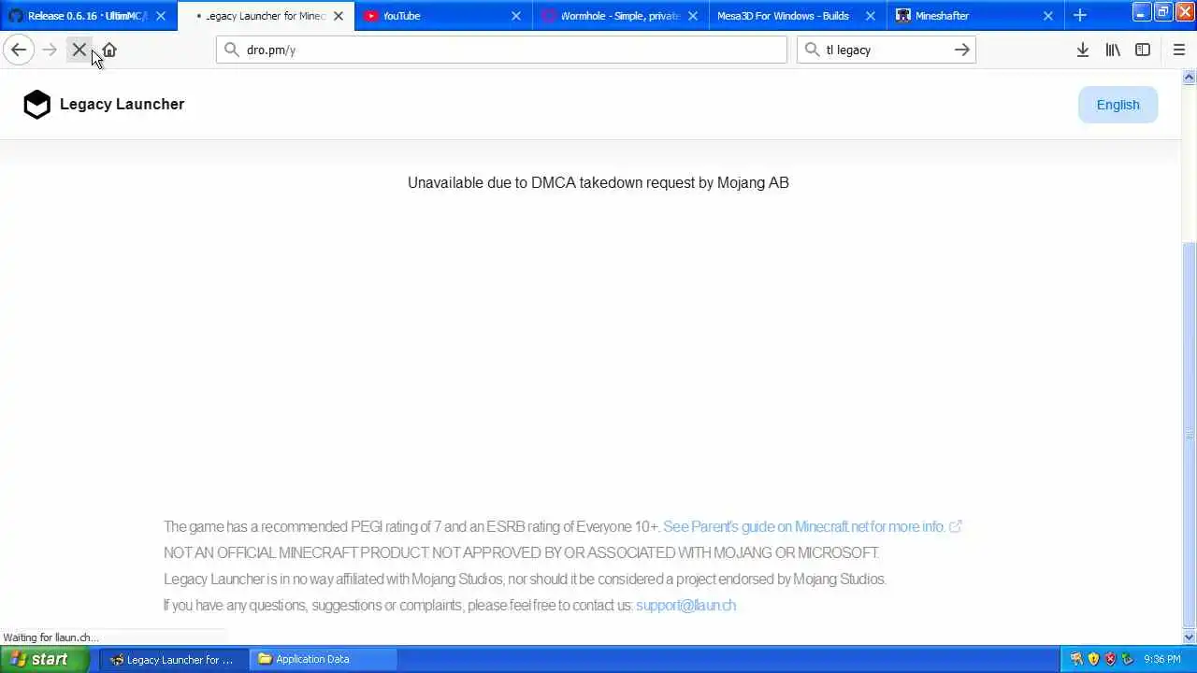Click the scrollbar up arrow
The image size is (1197, 673).
click(1190, 79)
